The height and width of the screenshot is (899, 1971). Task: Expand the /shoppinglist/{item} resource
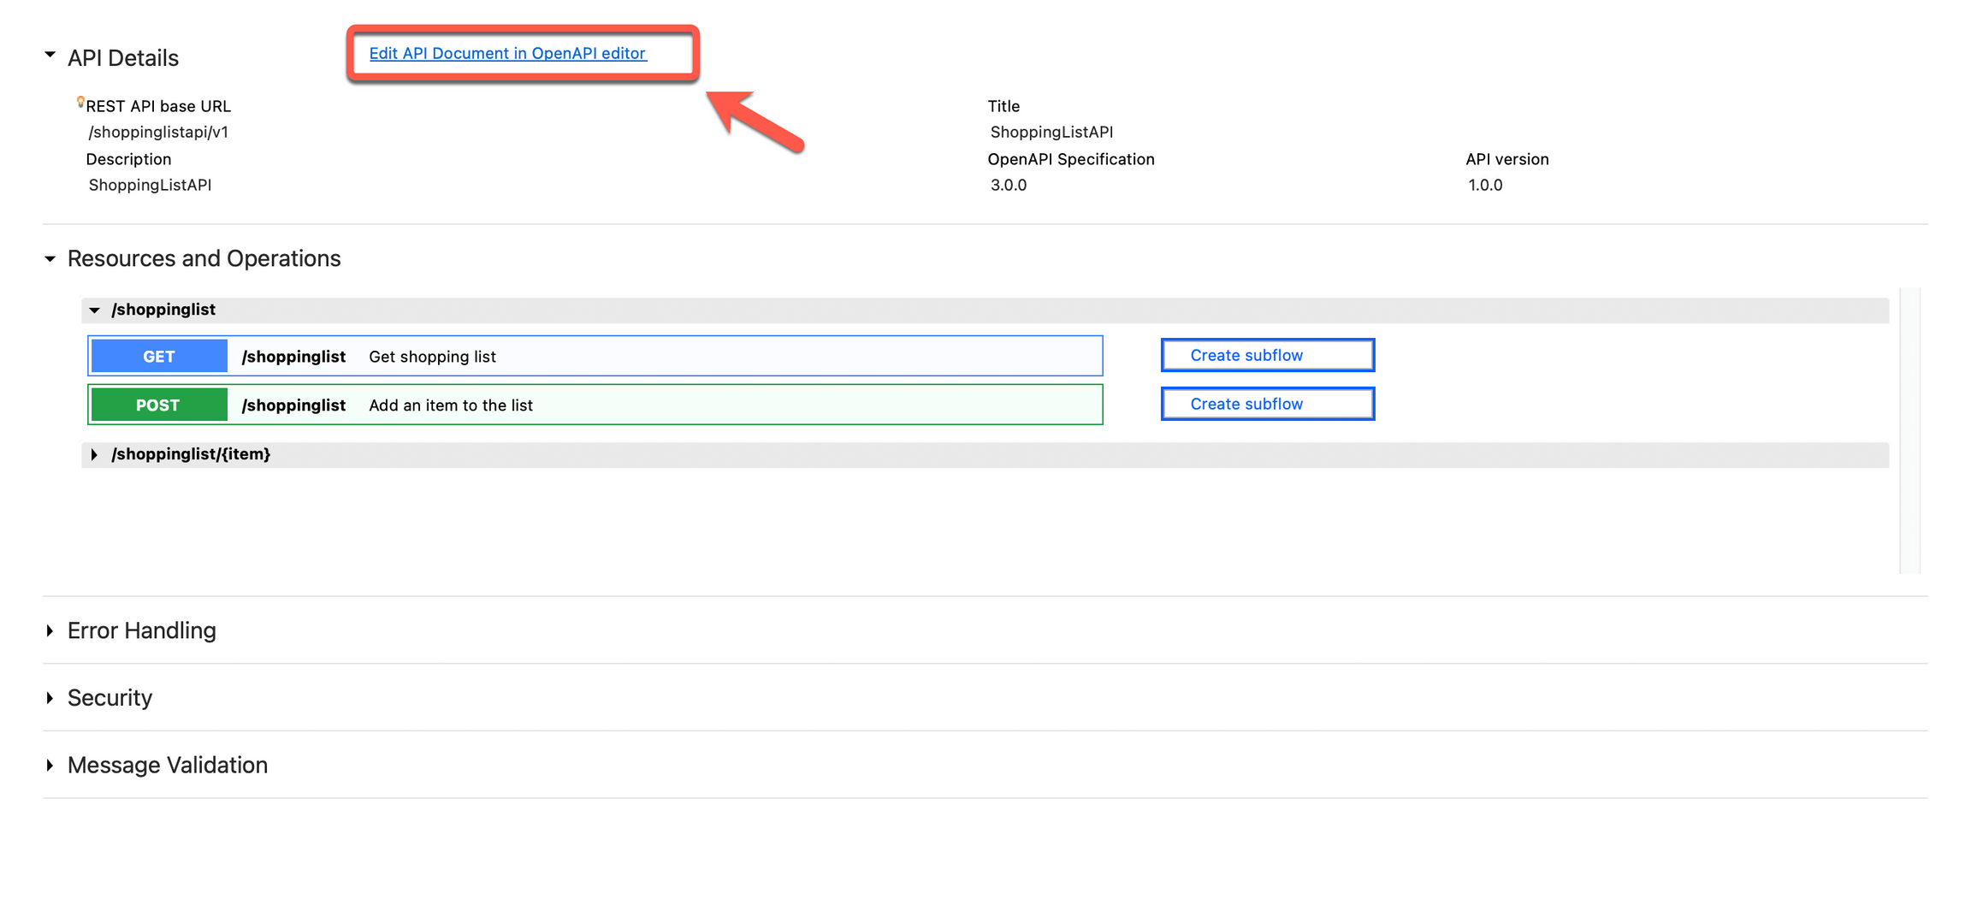95,454
